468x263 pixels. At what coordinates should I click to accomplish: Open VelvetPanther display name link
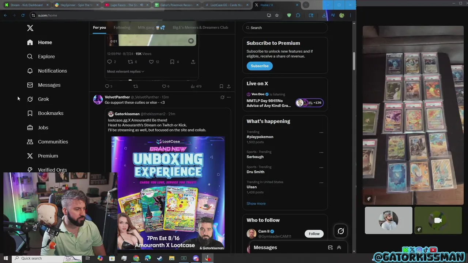(x=117, y=97)
